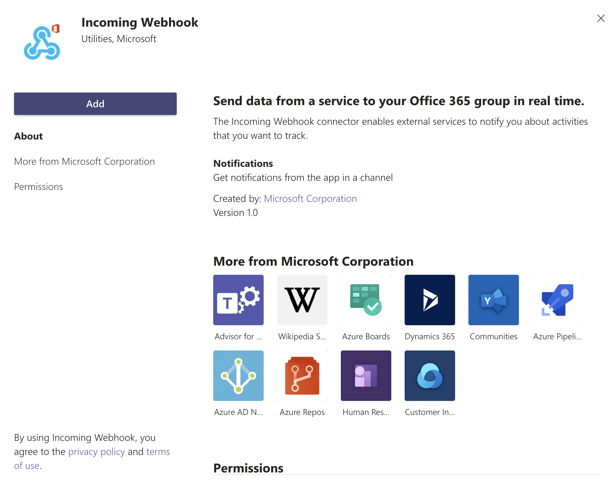Switch to the About section

(28, 136)
